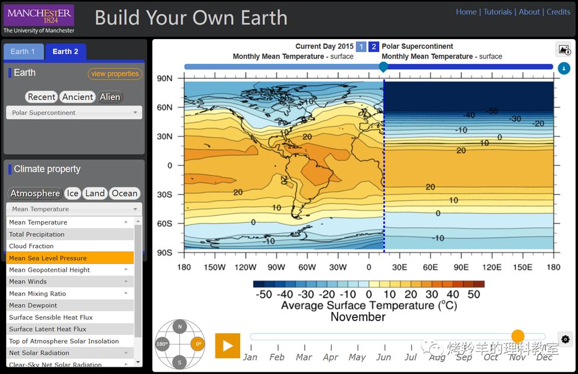Click the orange play button

[228, 346]
